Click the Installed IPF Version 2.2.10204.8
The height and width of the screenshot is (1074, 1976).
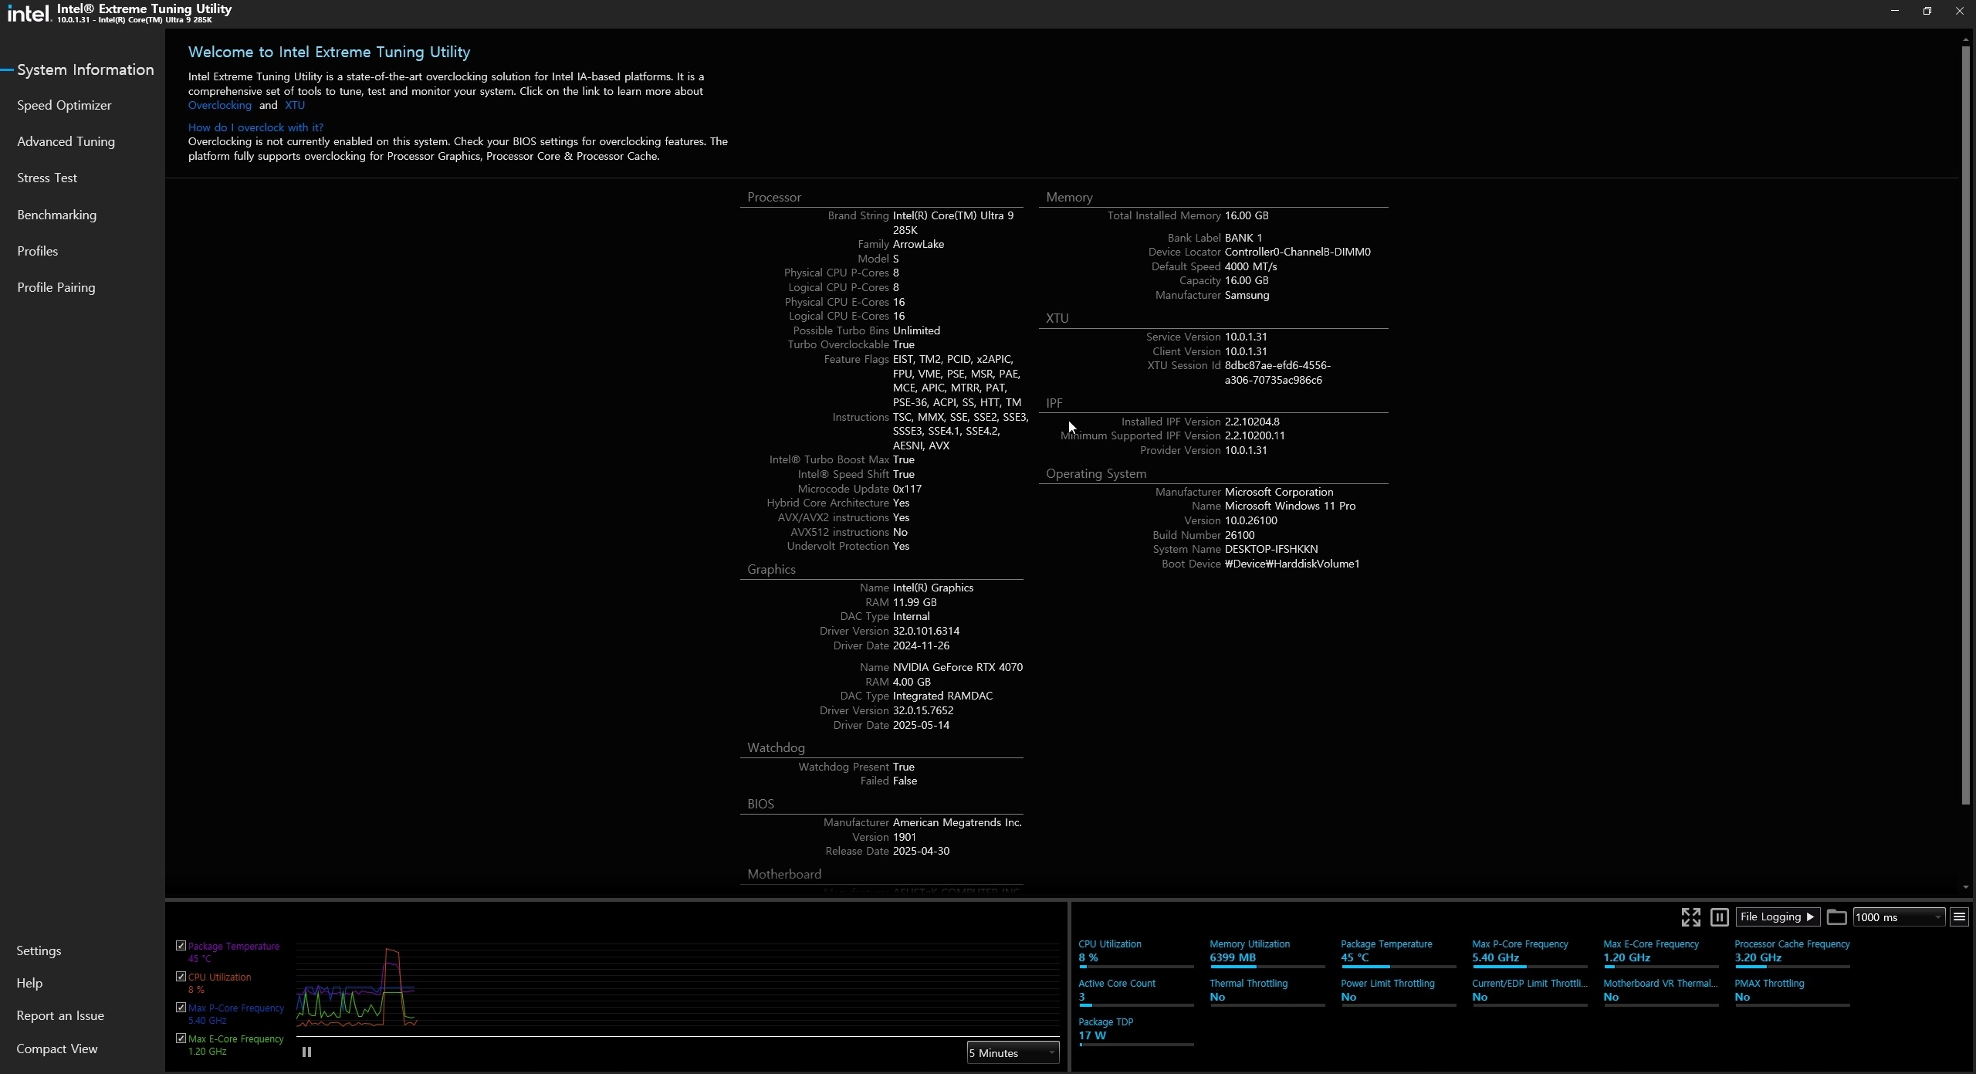[x=1252, y=422]
